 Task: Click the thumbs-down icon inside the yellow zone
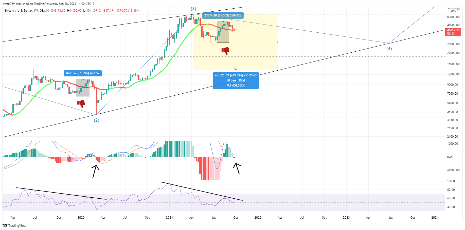coord(225,51)
